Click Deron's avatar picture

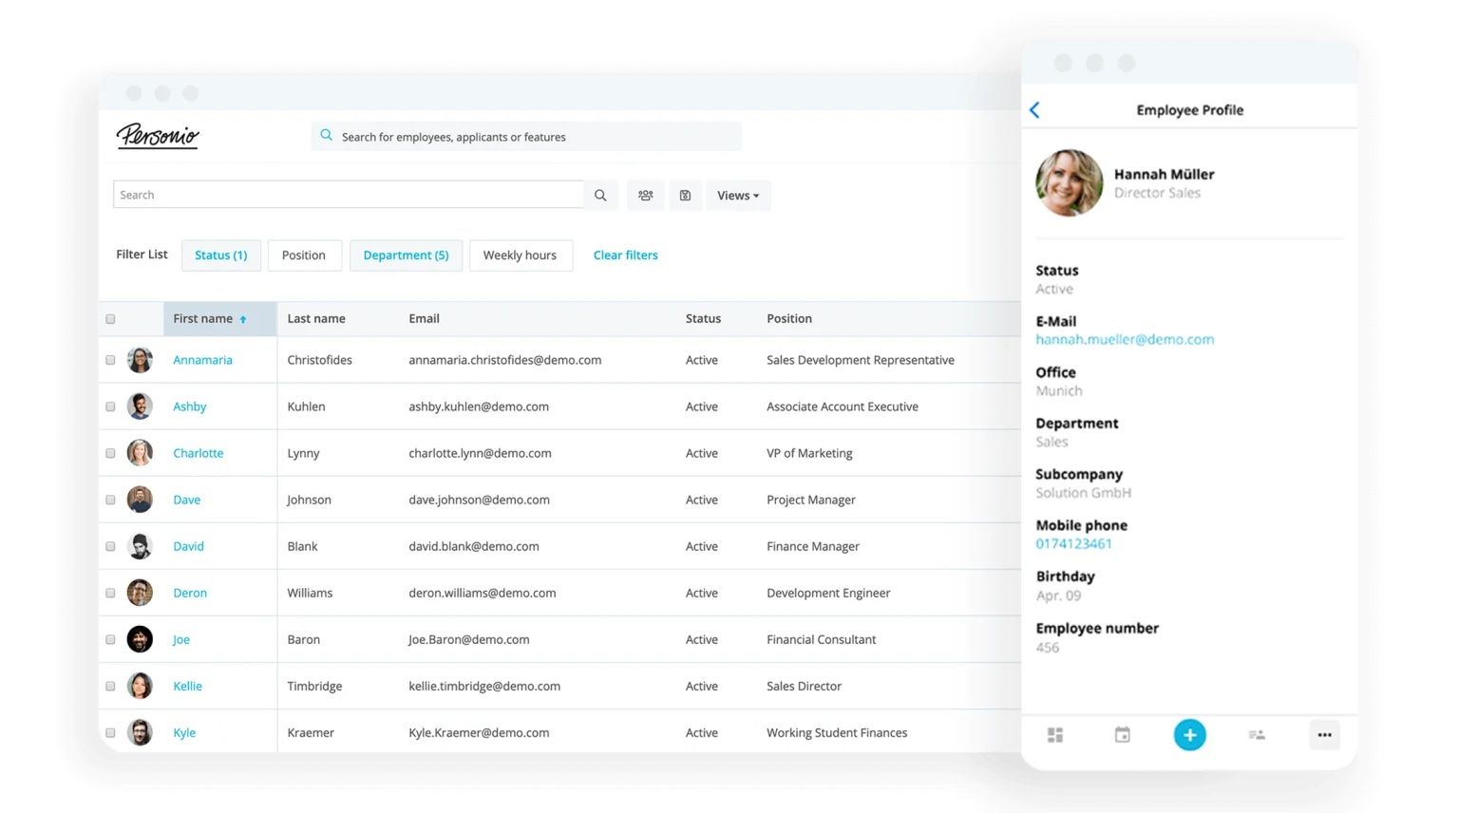(x=140, y=593)
